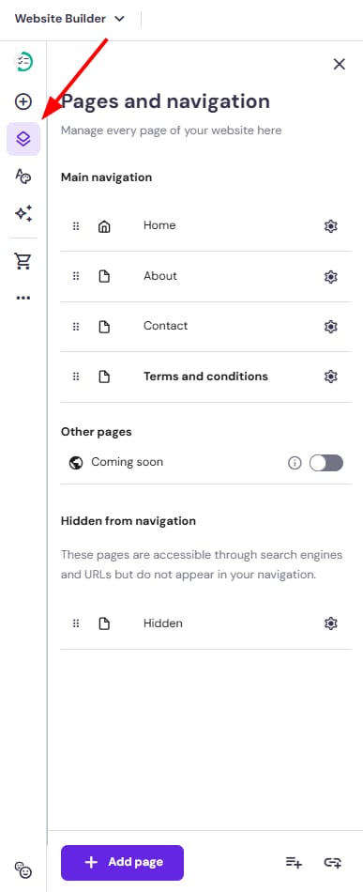Image resolution: width=363 pixels, height=892 pixels.
Task: Expand the Website Builder dropdown
Action: pos(69,19)
